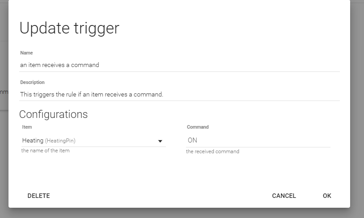The image size is (364, 218).
Task: Confirm the trigger with OK
Action: click(x=327, y=196)
